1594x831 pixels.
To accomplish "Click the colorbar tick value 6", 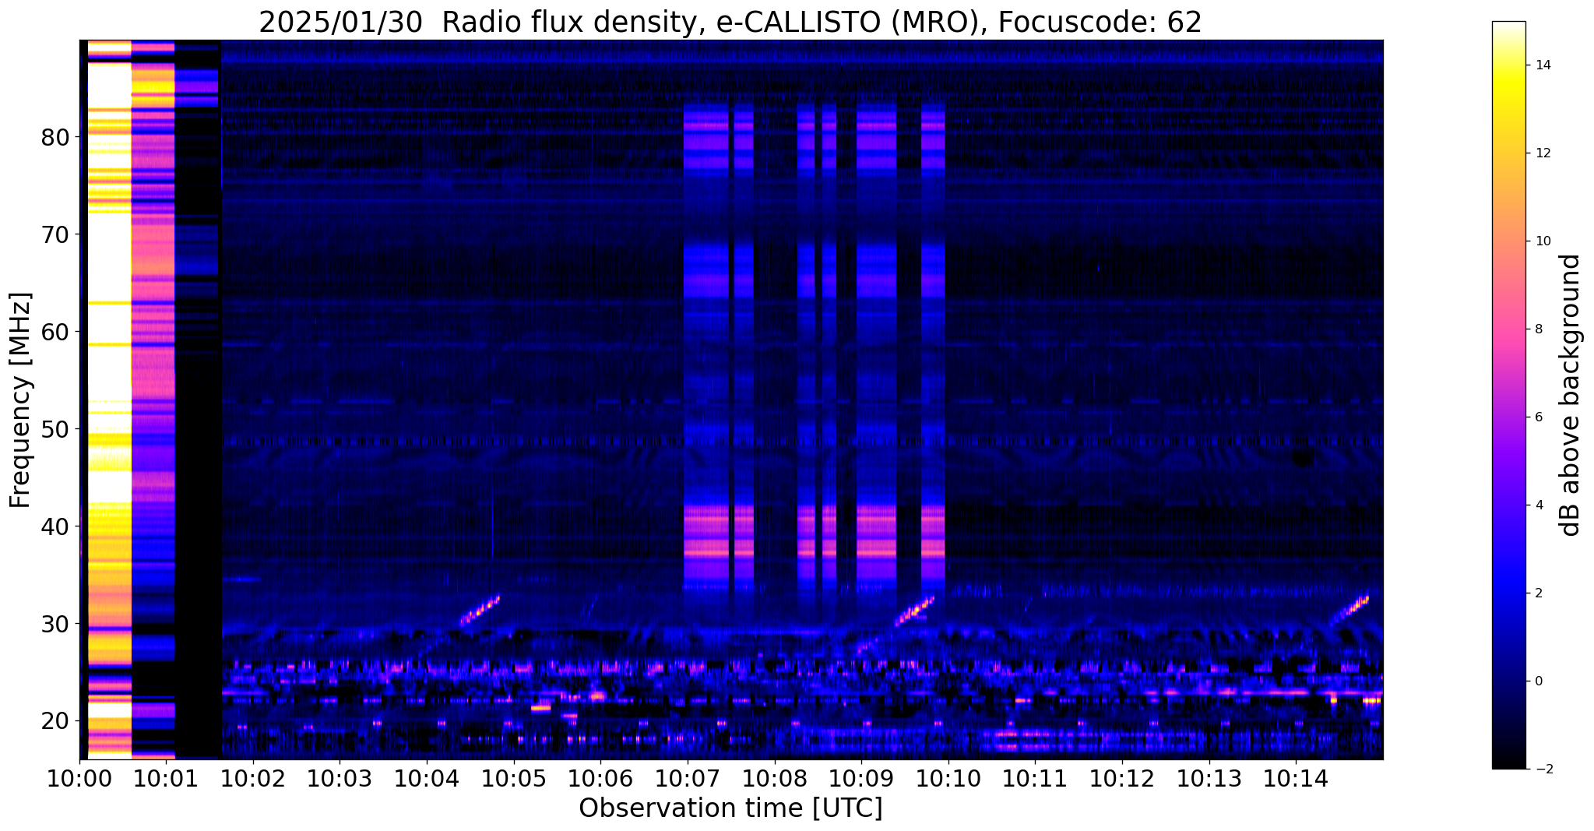I will pyautogui.click(x=1538, y=417).
